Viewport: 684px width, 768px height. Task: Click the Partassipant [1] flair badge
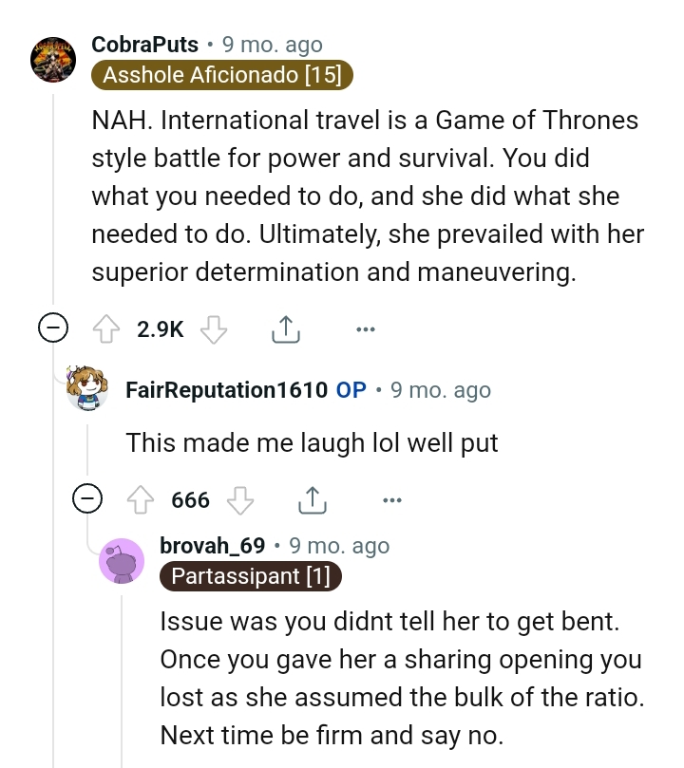[x=251, y=576]
